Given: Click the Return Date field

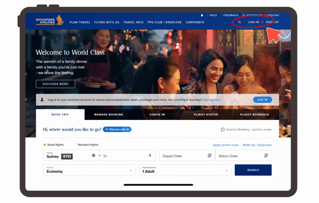Looking at the screenshot, I should (x=243, y=156).
